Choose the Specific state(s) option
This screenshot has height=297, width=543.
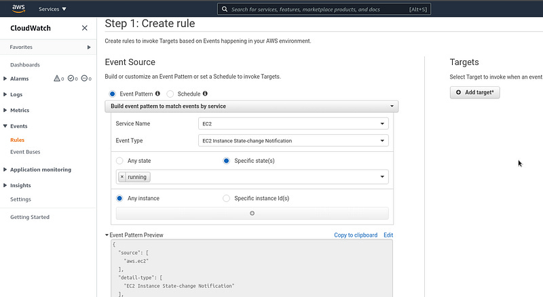(x=226, y=161)
